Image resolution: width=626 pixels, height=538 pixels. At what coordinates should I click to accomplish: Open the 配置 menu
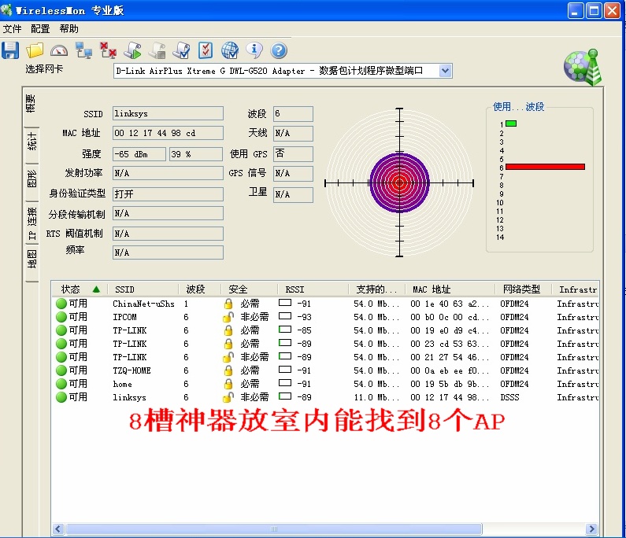pos(40,29)
